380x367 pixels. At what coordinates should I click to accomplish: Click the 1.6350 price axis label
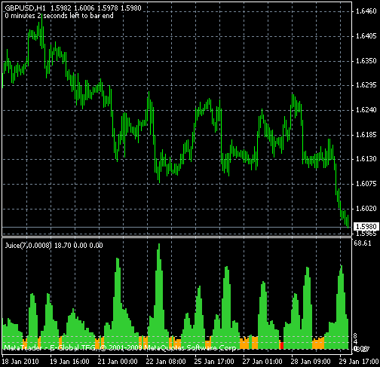tap(366, 61)
